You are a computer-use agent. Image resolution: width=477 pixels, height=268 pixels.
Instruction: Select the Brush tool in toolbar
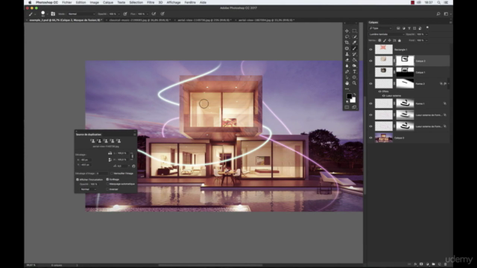tap(355, 48)
